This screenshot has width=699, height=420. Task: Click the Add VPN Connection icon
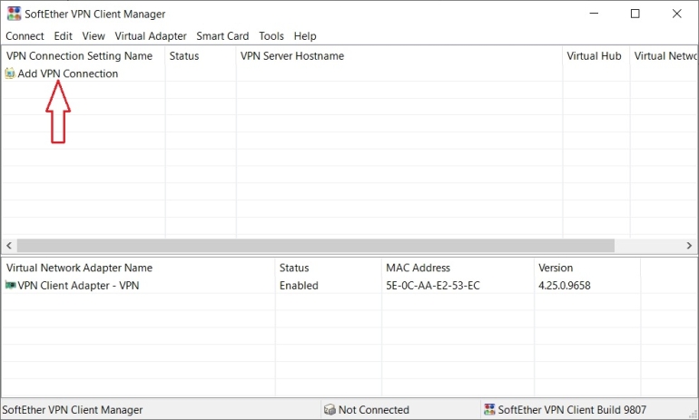click(10, 73)
